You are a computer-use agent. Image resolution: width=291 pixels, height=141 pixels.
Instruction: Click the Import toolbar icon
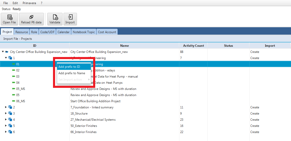pyautogui.click(x=70, y=17)
